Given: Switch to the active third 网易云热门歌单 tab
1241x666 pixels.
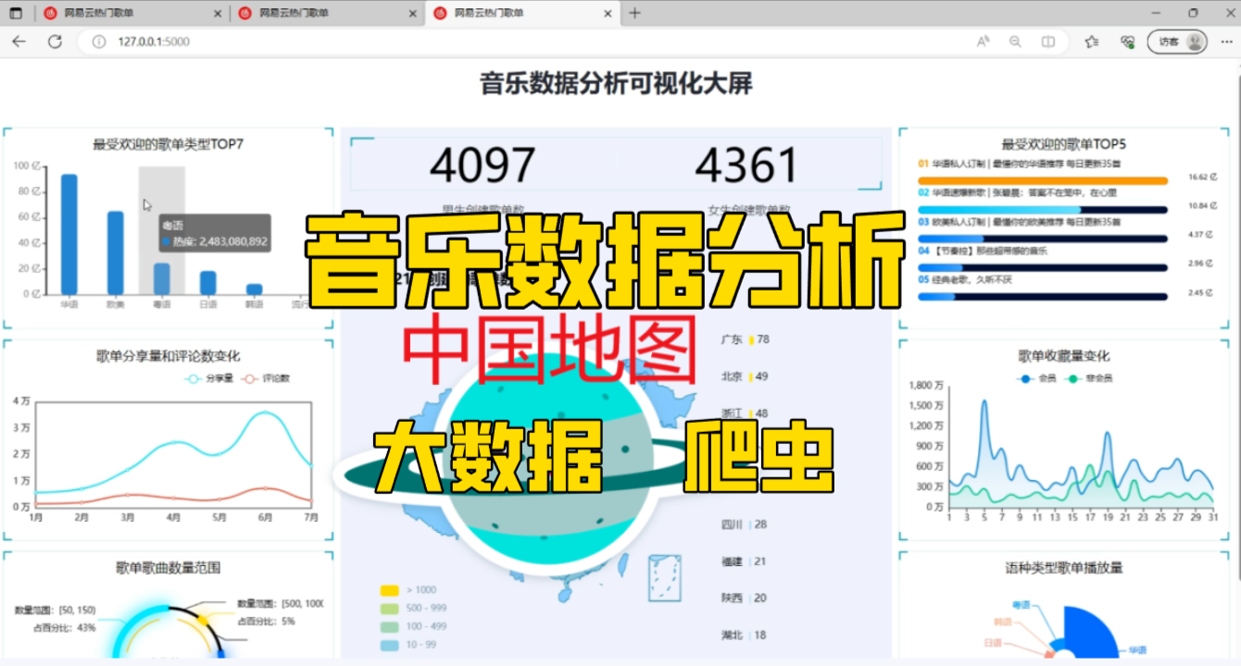Looking at the screenshot, I should (521, 13).
